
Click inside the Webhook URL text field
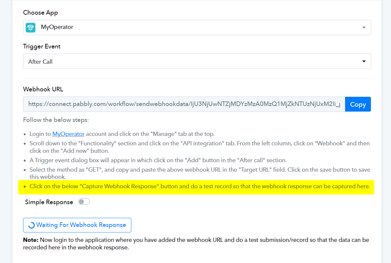(184, 104)
